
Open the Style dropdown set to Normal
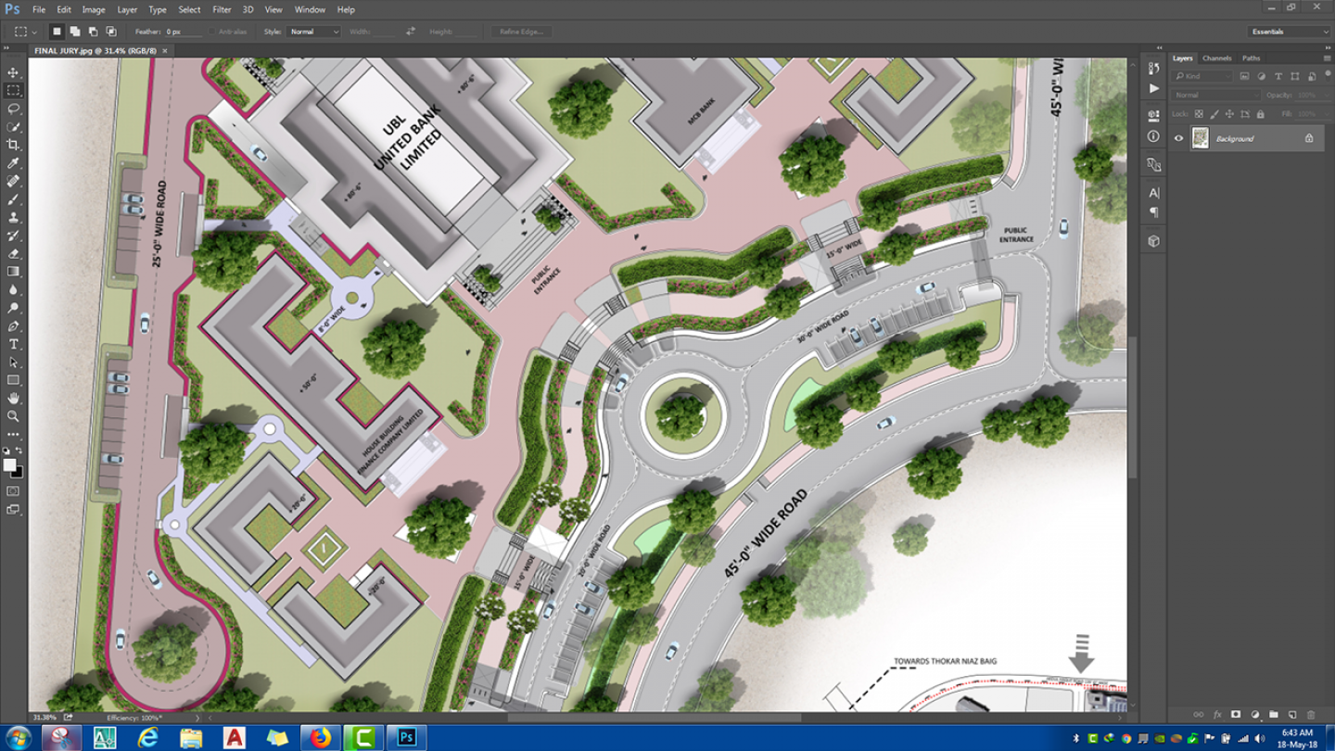point(314,32)
